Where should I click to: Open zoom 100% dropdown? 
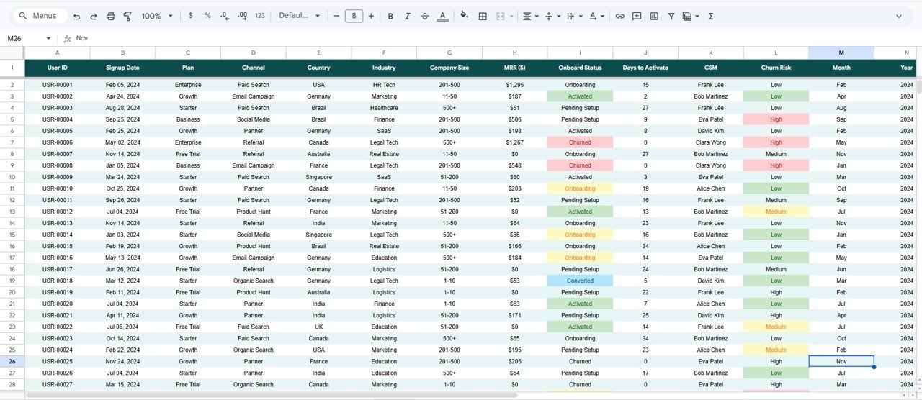click(157, 16)
